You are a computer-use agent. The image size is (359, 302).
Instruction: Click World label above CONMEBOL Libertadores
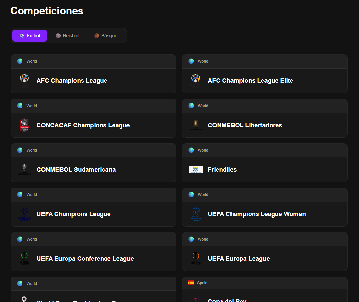(x=203, y=106)
